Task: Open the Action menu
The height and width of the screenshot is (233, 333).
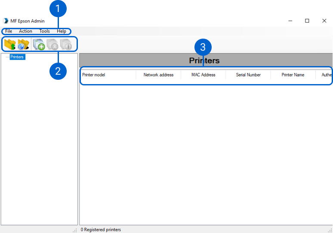Action: pyautogui.click(x=25, y=31)
